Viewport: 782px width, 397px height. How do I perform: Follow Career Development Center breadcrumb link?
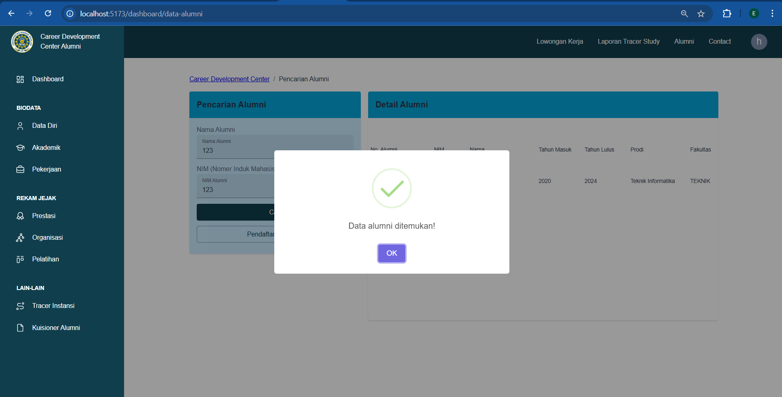(x=229, y=79)
